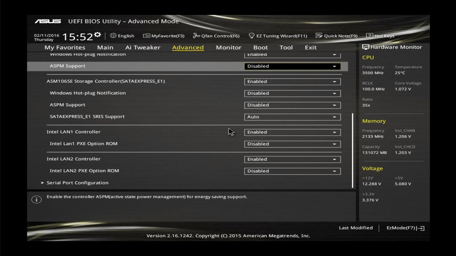This screenshot has height=256, width=456.
Task: Click the +5V 5.080 V reading
Action: (403, 184)
